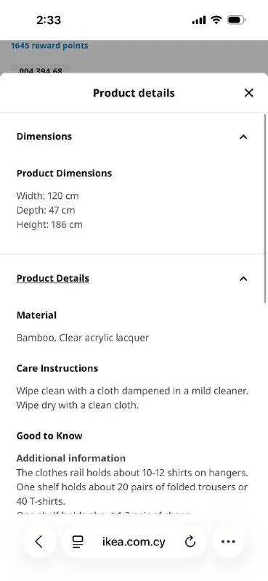268x581 pixels.
Task: Select the Product Details underlined heading
Action: pos(52,278)
